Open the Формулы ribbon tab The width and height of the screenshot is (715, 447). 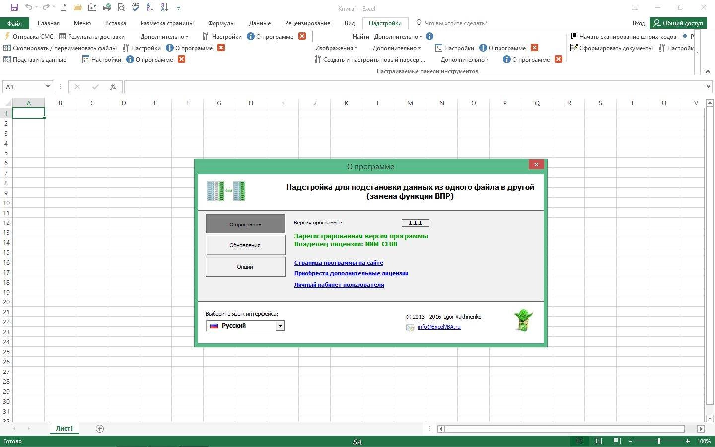[x=221, y=23]
